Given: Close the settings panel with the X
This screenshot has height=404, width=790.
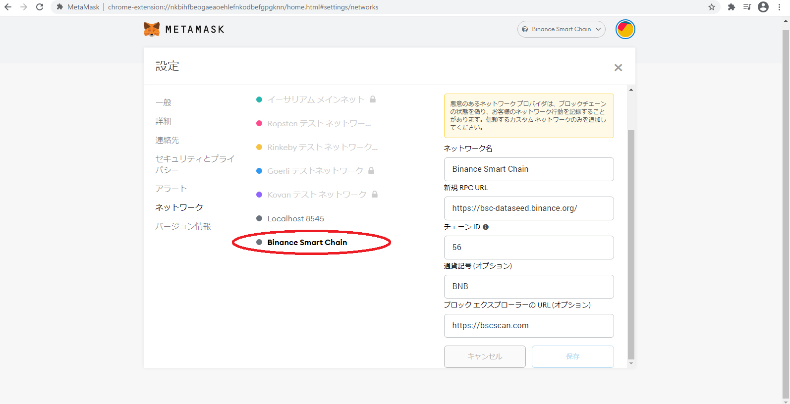Looking at the screenshot, I should pyautogui.click(x=618, y=68).
